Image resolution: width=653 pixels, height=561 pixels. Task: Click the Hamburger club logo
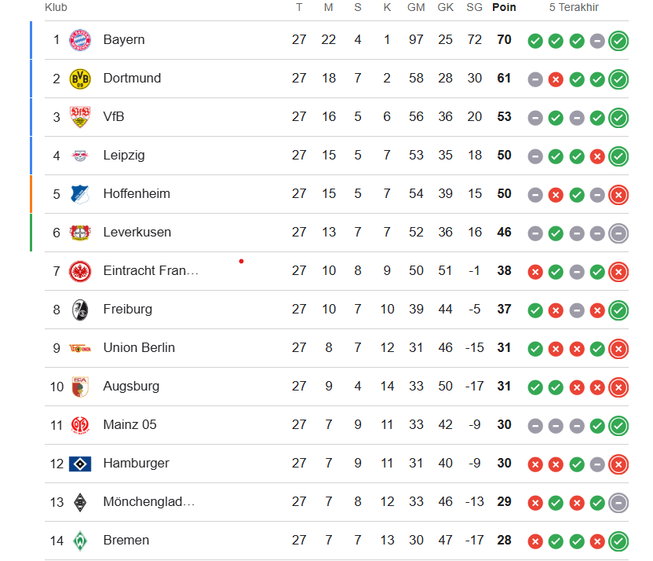pos(80,464)
